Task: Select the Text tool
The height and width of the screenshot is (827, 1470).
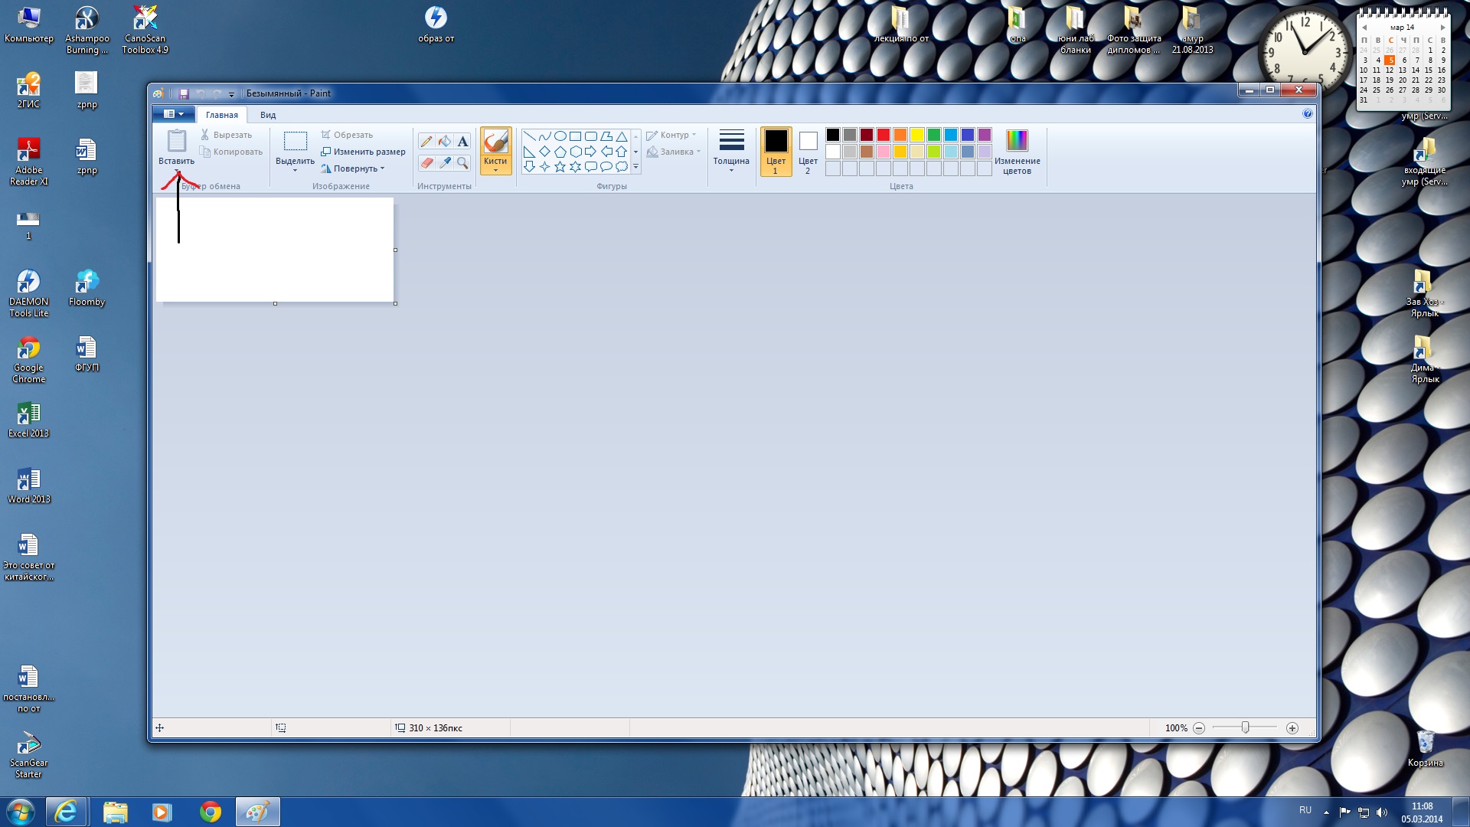Action: [x=462, y=142]
